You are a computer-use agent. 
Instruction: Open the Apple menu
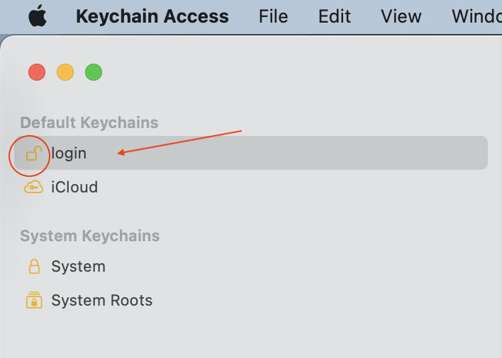(x=38, y=16)
